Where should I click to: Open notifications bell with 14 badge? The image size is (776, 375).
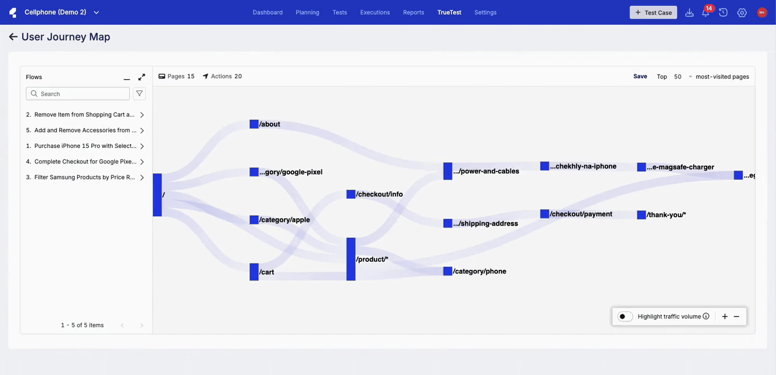[706, 12]
